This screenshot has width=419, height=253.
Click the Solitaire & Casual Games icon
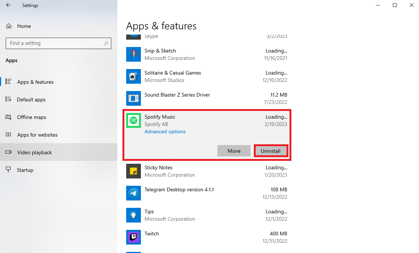133,76
